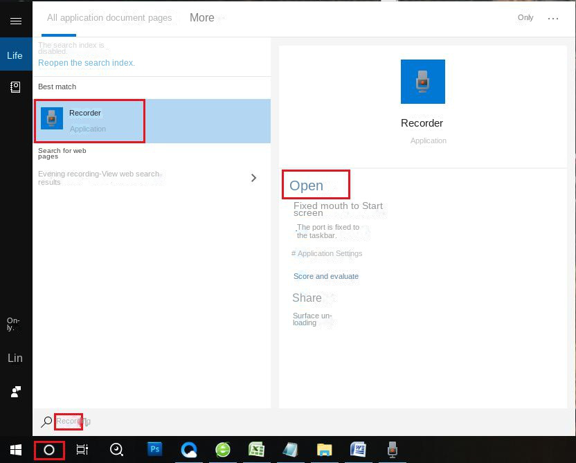576x463 pixels.
Task: Choose 'Fixed mouth to Start screen' option
Action: coord(338,209)
